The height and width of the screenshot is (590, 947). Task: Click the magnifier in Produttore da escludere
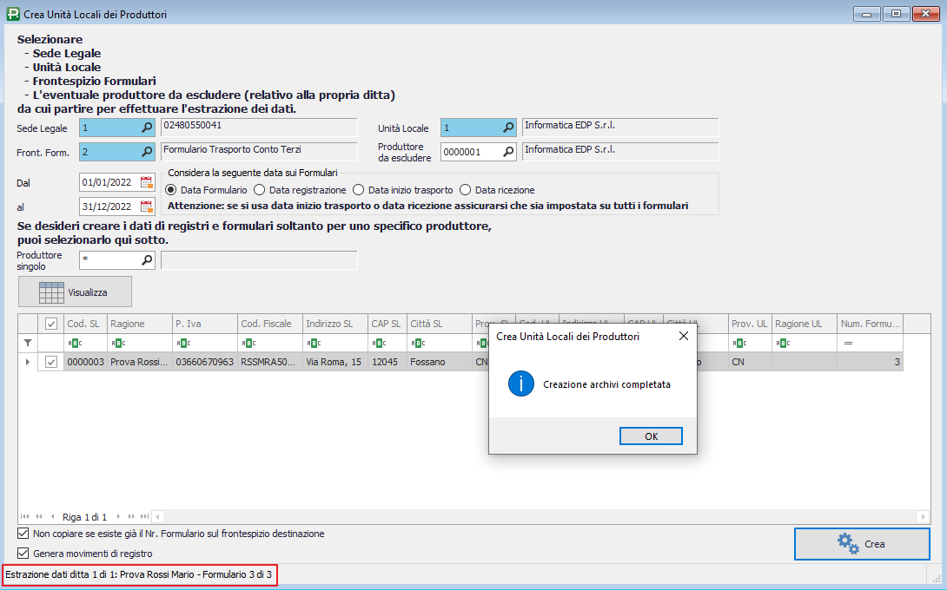(x=508, y=152)
